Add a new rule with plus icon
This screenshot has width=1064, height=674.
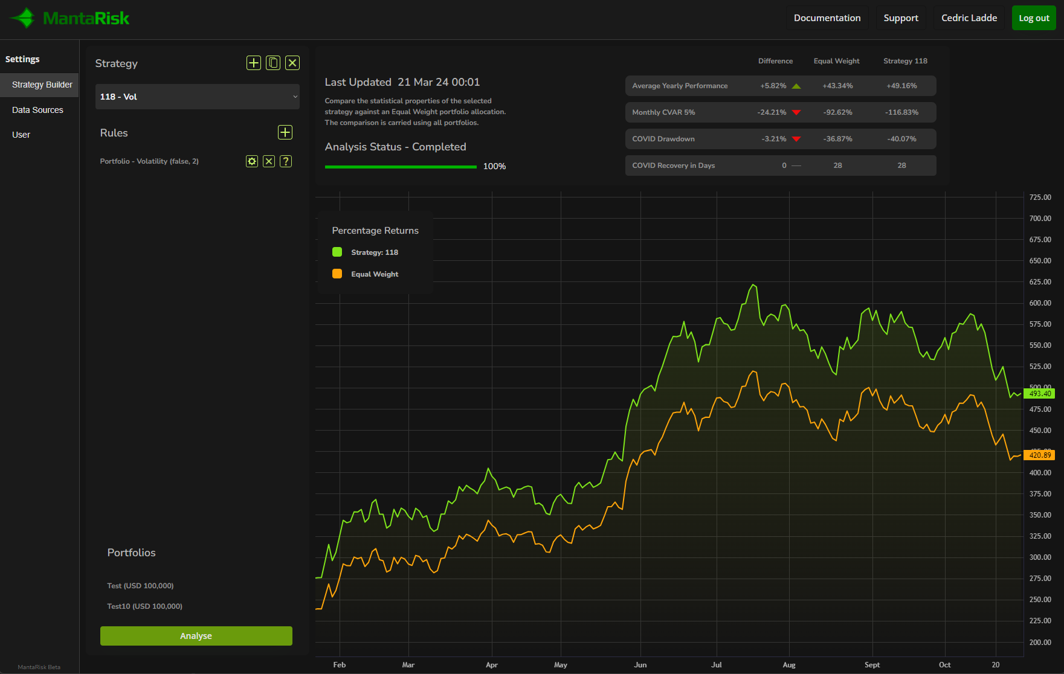point(285,132)
